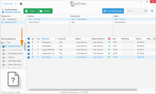Uncheck the Einkaufen2 track checkbox
The height and width of the screenshot is (94, 156).
(x=29, y=46)
